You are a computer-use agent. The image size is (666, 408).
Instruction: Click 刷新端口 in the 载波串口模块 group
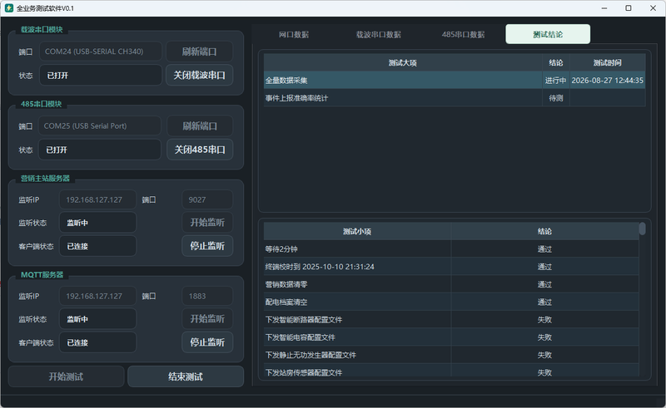pyautogui.click(x=199, y=52)
